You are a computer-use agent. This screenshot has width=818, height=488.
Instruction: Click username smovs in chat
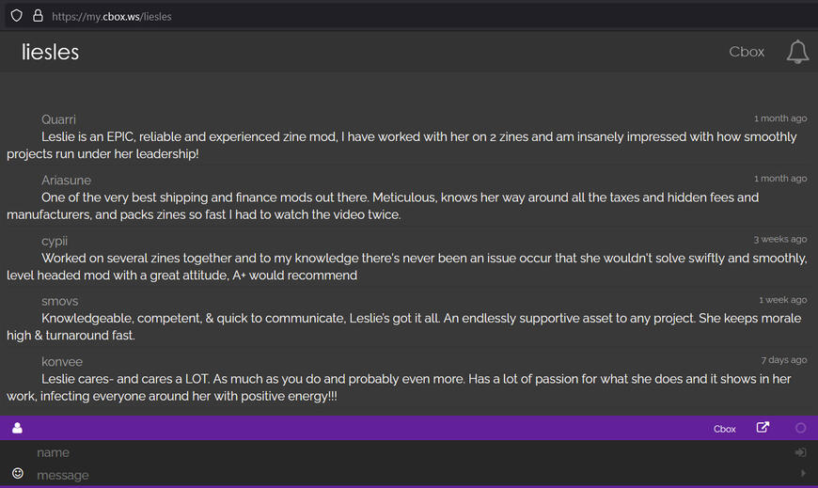point(59,301)
